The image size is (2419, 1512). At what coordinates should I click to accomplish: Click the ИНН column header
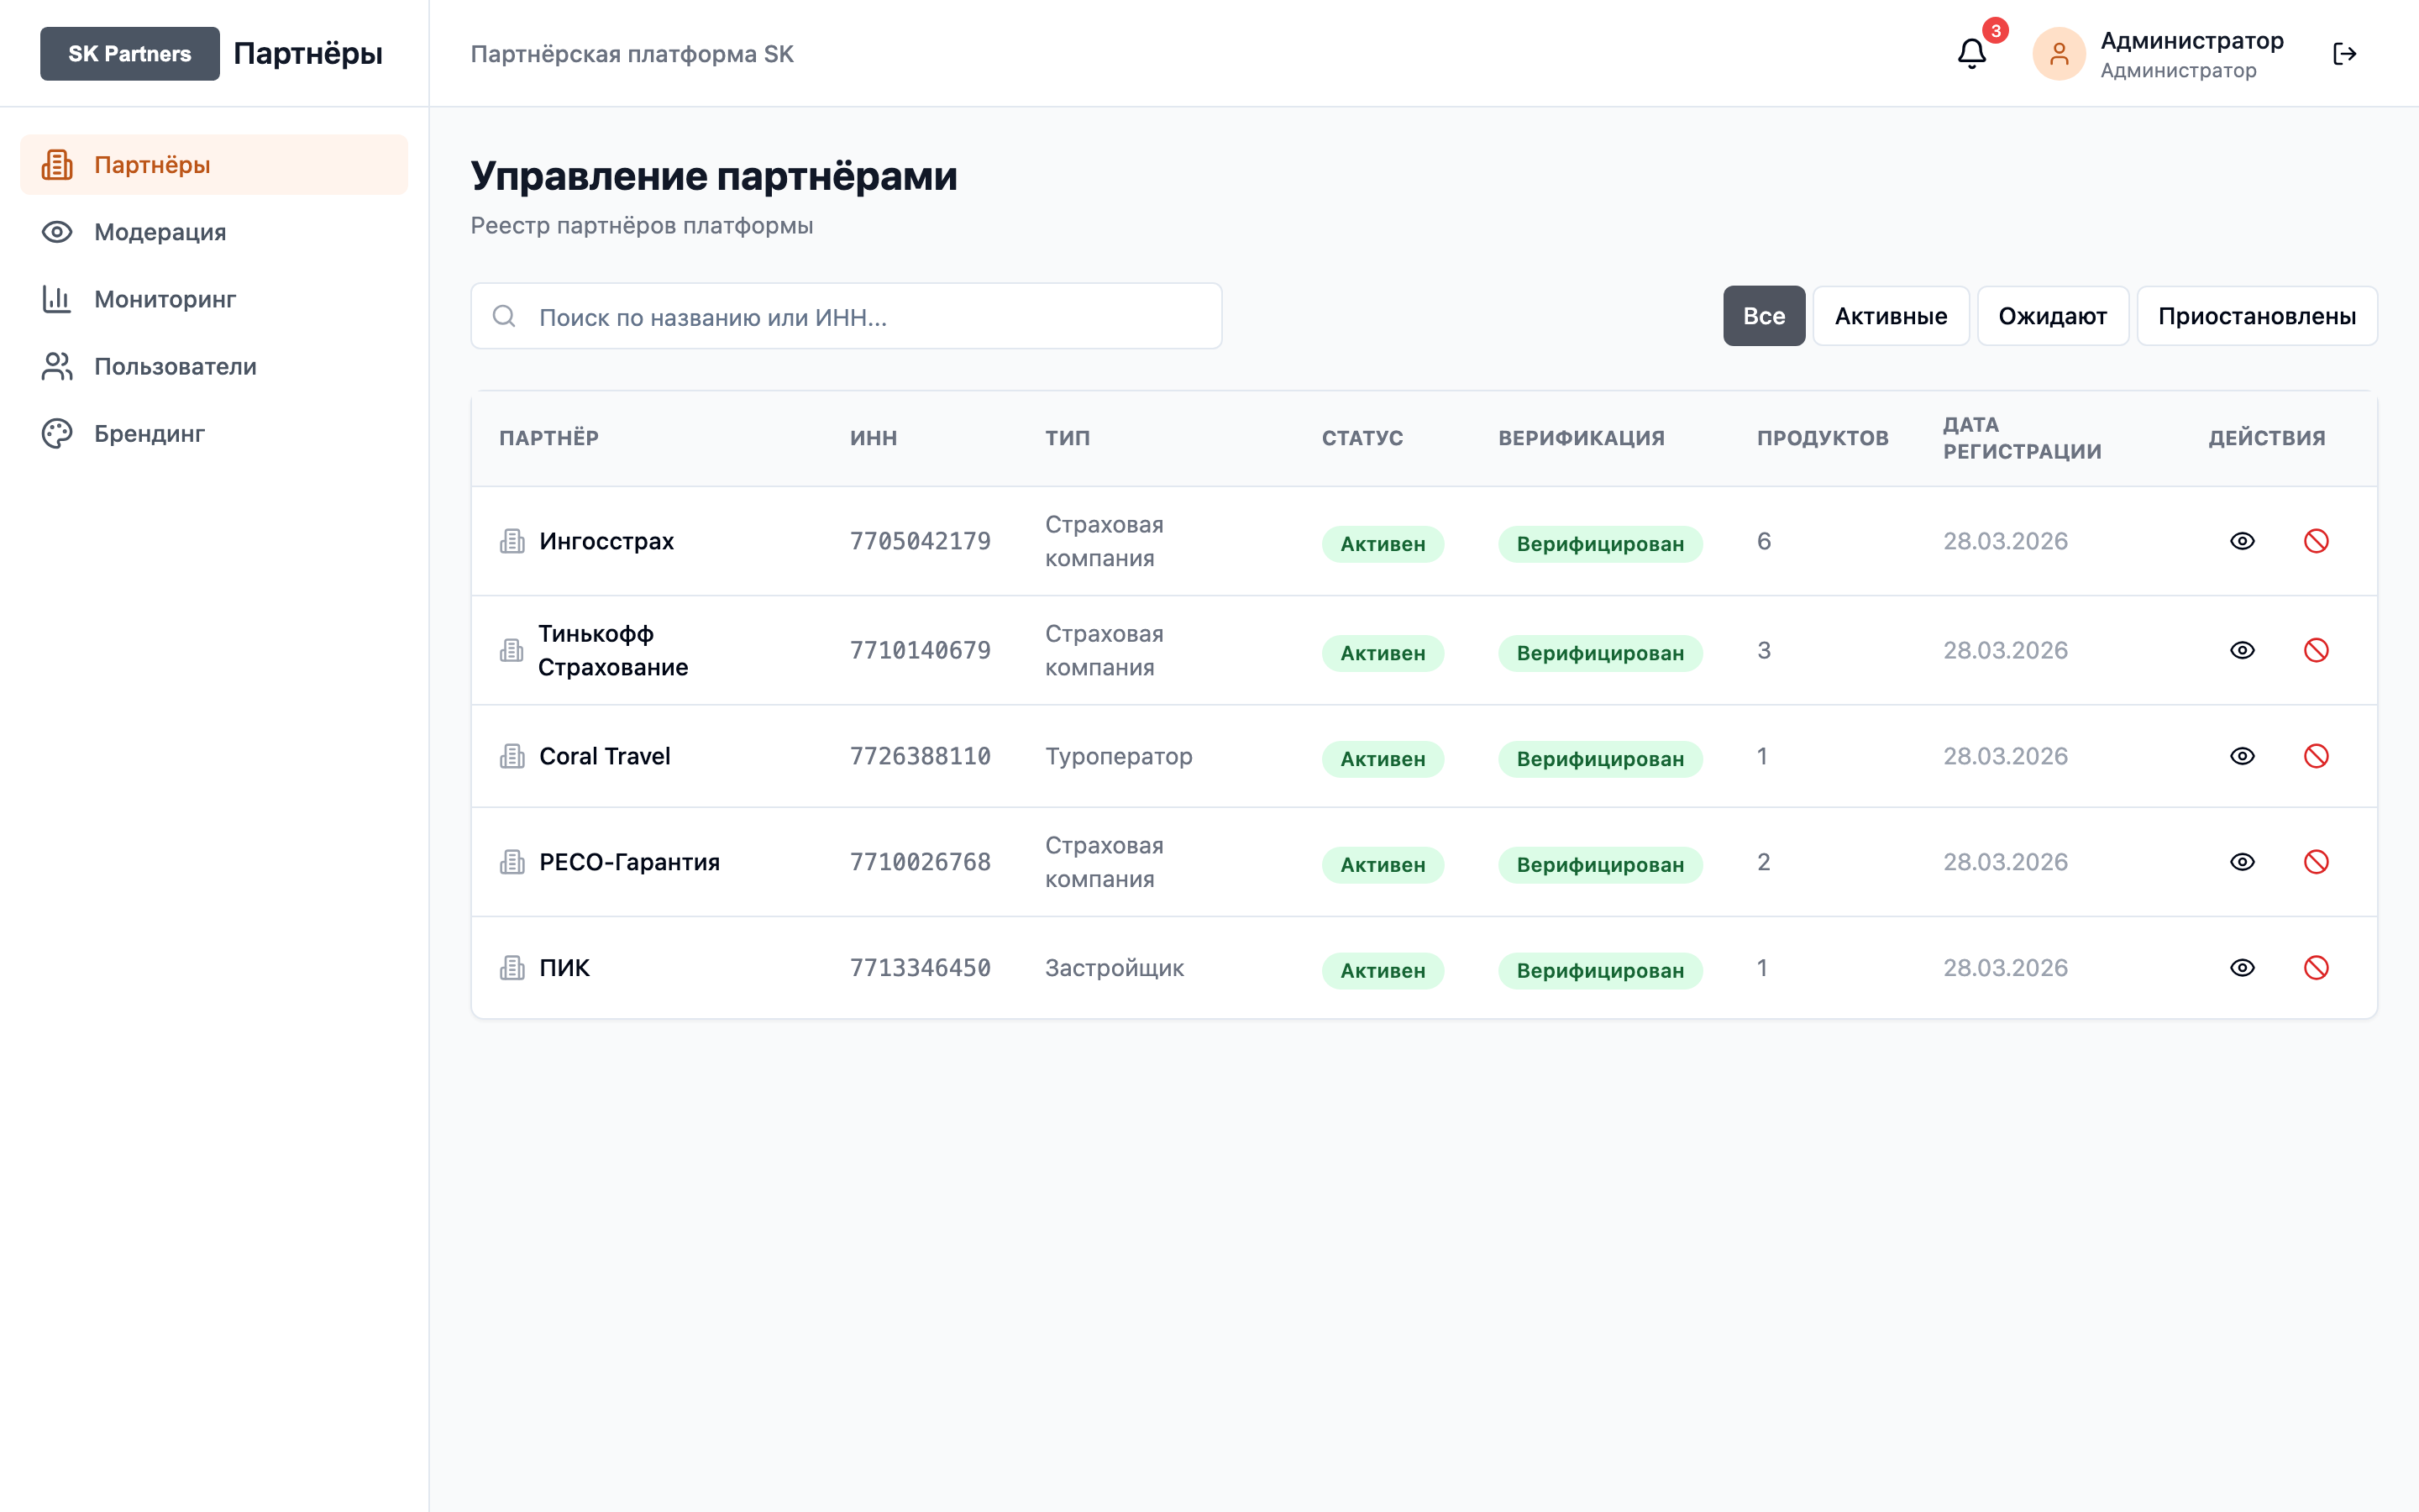873,438
